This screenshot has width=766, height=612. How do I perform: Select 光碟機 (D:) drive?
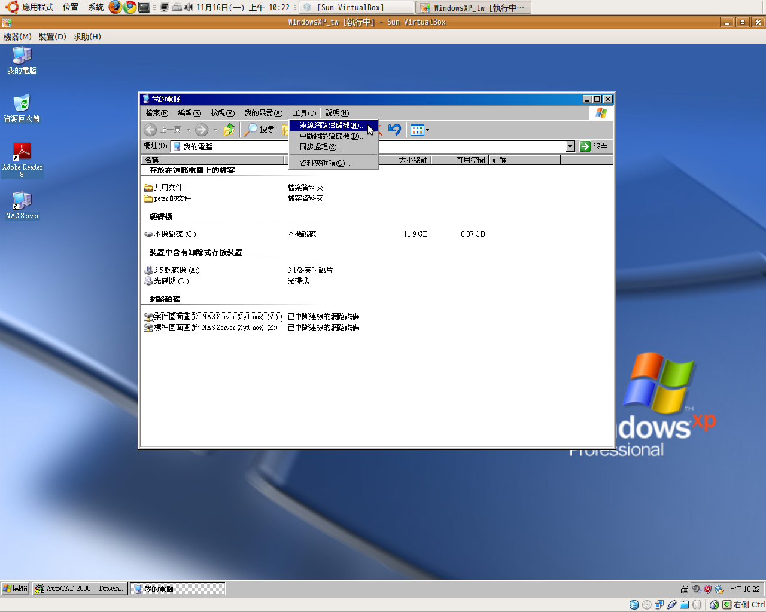(166, 281)
